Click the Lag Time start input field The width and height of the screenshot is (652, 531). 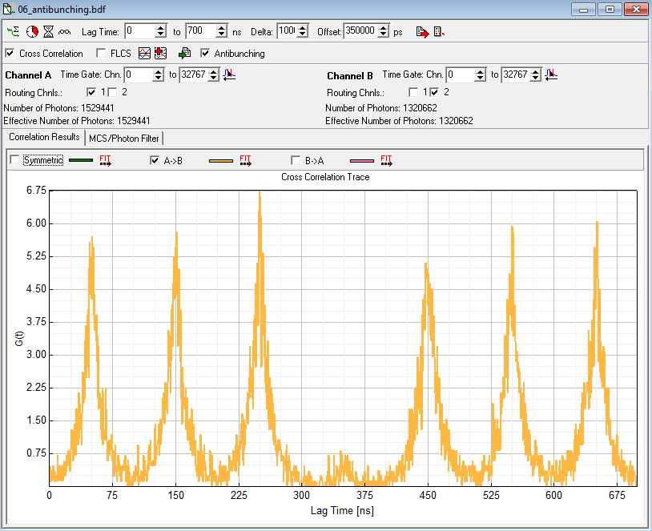tap(139, 32)
